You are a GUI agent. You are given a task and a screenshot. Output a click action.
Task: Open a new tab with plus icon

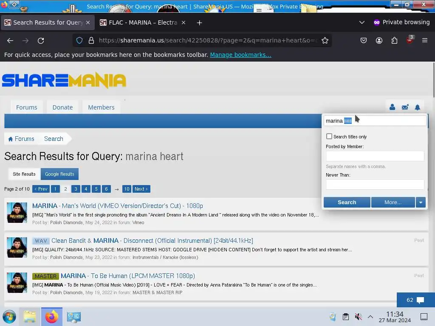pyautogui.click(x=200, y=23)
